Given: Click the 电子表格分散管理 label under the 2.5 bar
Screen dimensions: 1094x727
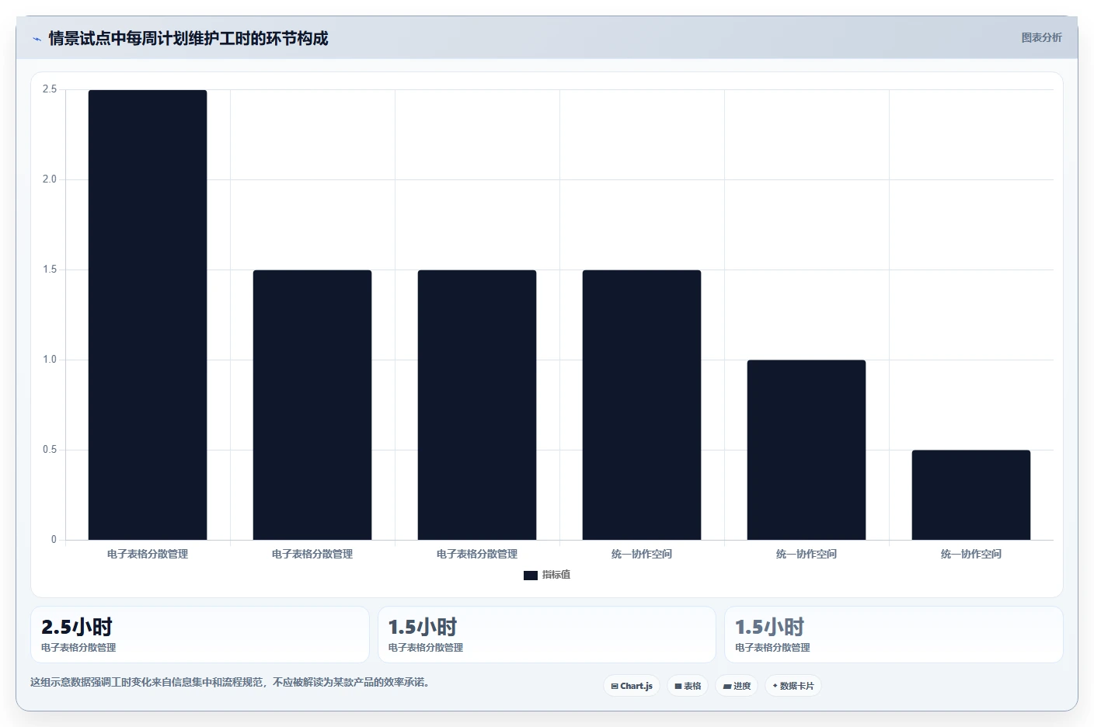Looking at the screenshot, I should click(148, 554).
